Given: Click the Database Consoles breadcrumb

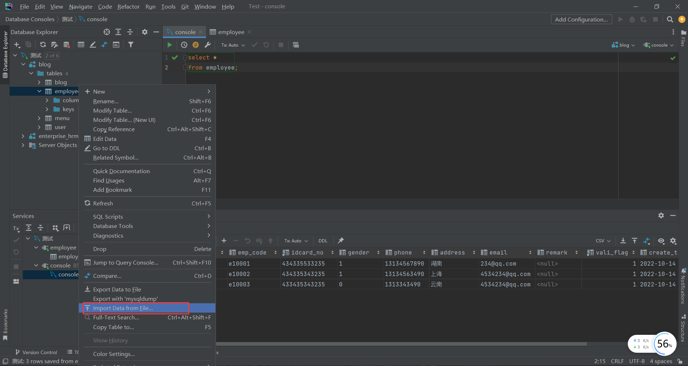Looking at the screenshot, I should (x=30, y=19).
